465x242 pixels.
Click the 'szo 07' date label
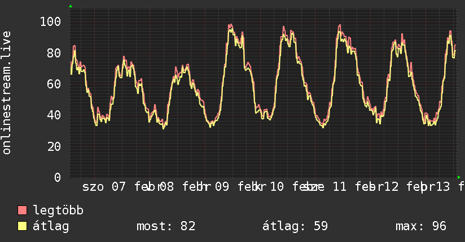(x=104, y=187)
